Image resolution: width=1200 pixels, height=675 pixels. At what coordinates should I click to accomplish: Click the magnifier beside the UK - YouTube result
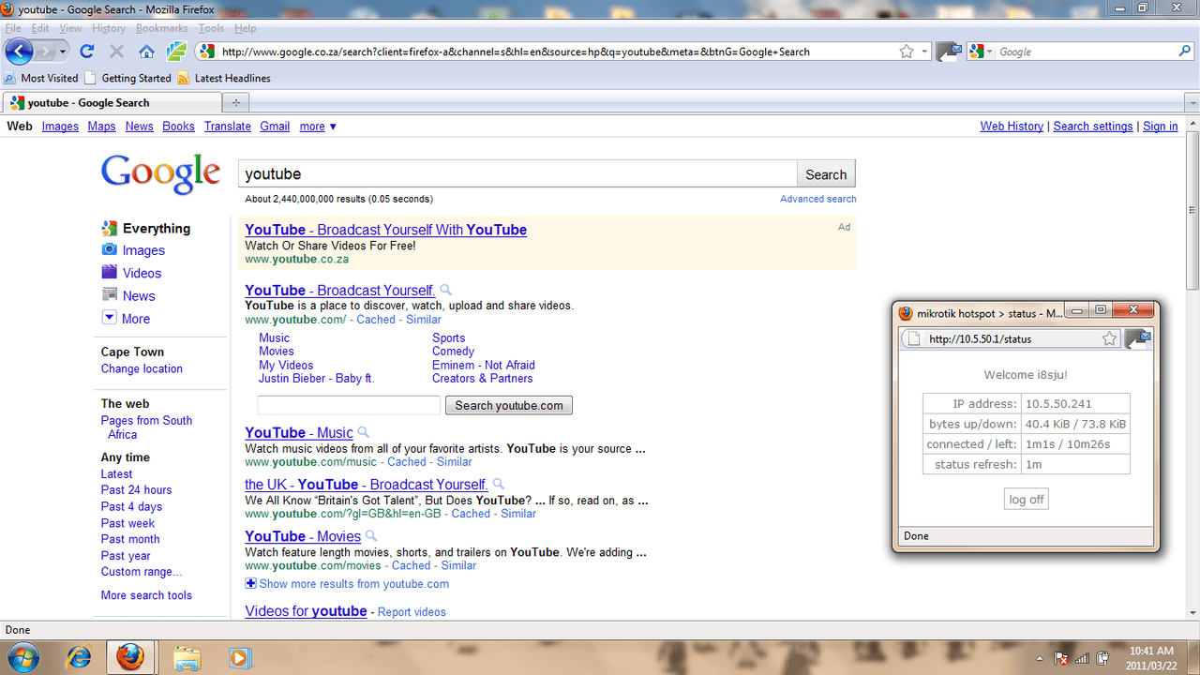click(499, 485)
